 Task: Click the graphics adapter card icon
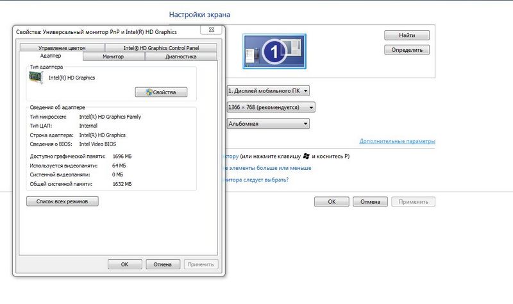[x=37, y=78]
